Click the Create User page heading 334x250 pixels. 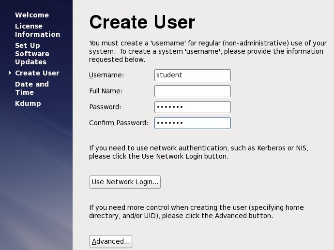click(142, 22)
